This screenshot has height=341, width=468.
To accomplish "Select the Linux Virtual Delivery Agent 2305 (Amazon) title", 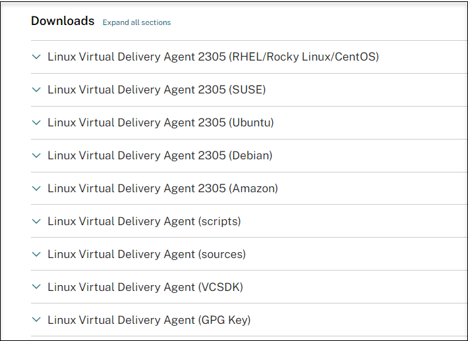I will point(162,188).
